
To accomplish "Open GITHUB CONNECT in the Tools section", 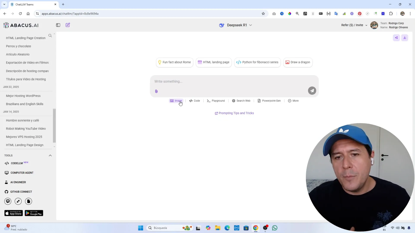I will 18,192.
